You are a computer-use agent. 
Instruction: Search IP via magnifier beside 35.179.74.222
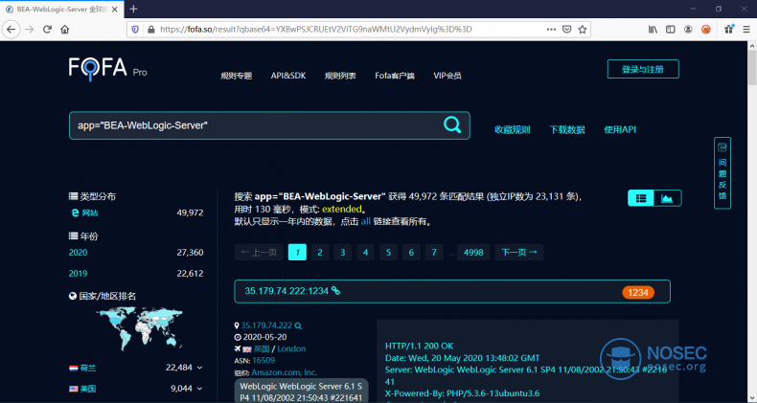tap(298, 325)
